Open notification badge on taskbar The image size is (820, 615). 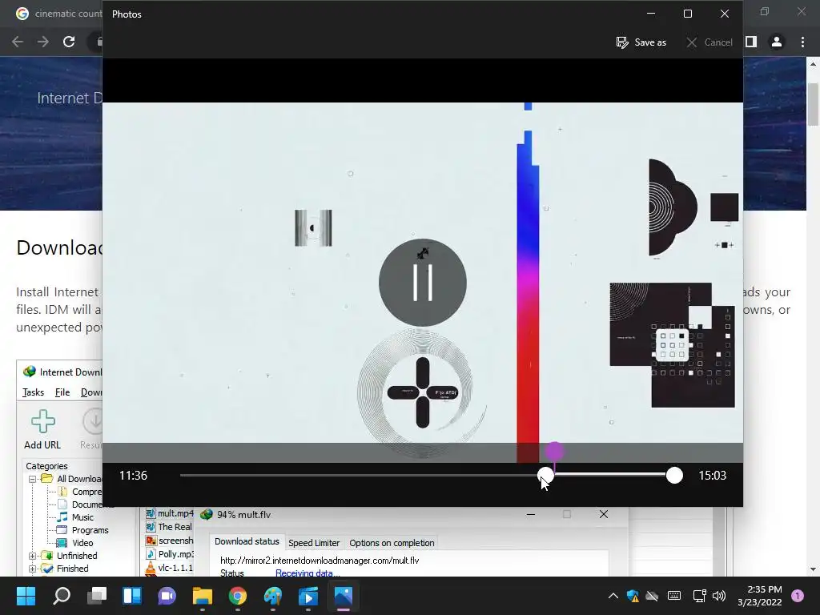click(x=798, y=596)
